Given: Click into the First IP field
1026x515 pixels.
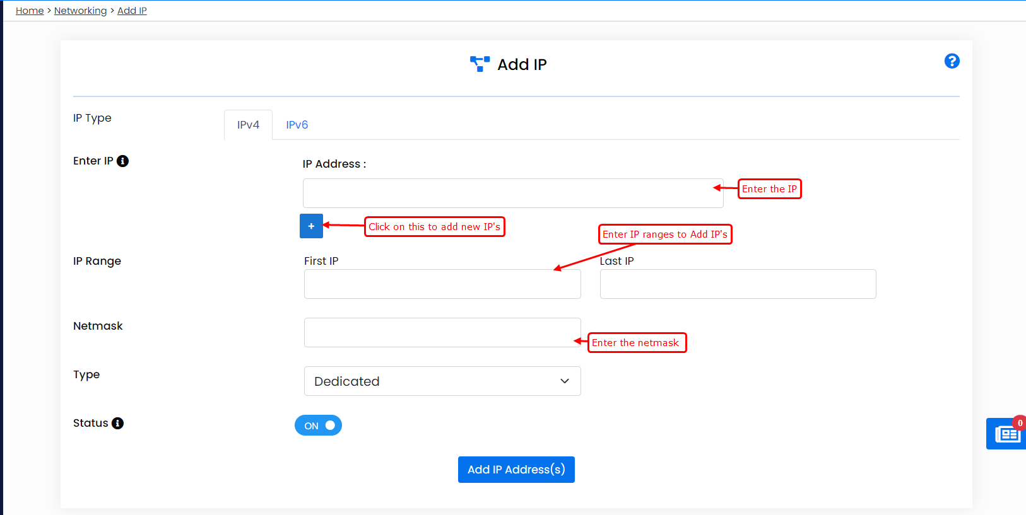Looking at the screenshot, I should [x=442, y=284].
